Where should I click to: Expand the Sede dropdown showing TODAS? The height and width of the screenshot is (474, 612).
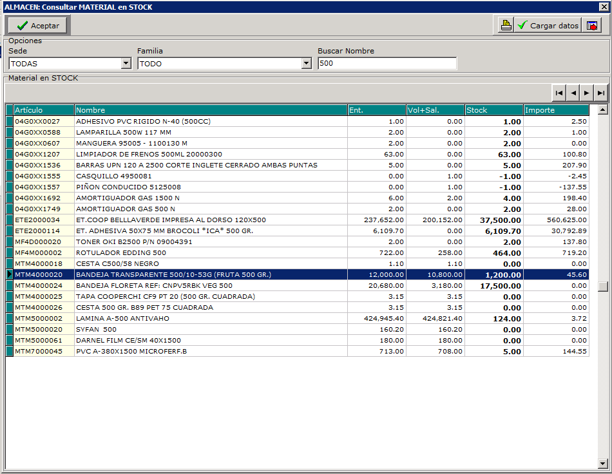click(x=126, y=64)
